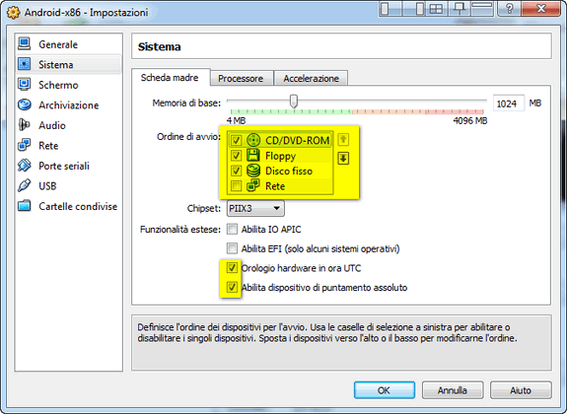Click the Rete boot device icon
This screenshot has width=567, height=414.
253,186
